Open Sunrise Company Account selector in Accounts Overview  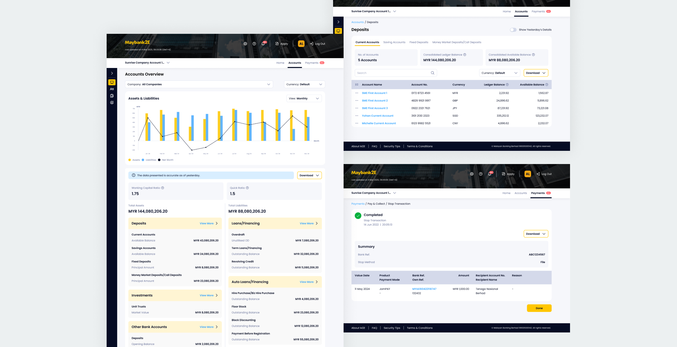click(147, 63)
